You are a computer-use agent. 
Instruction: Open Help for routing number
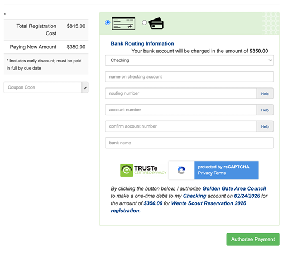pyautogui.click(x=265, y=94)
